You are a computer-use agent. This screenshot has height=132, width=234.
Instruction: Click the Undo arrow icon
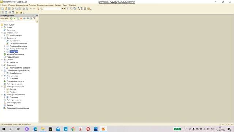coord(31,9)
